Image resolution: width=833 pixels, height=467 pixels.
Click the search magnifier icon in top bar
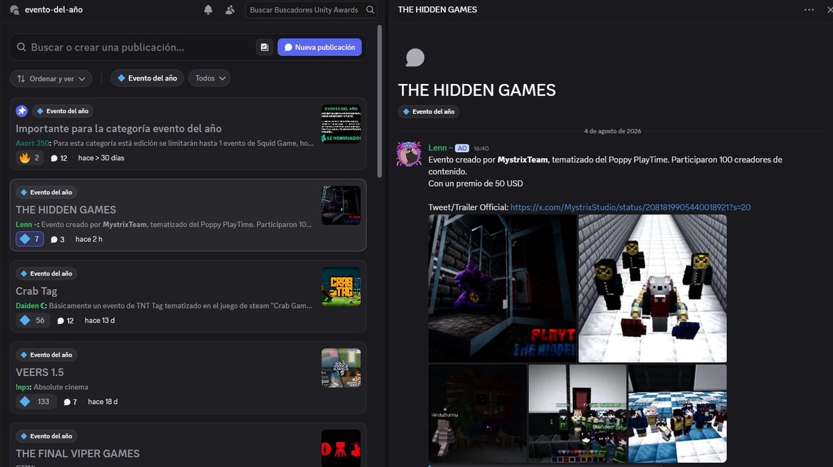[370, 10]
